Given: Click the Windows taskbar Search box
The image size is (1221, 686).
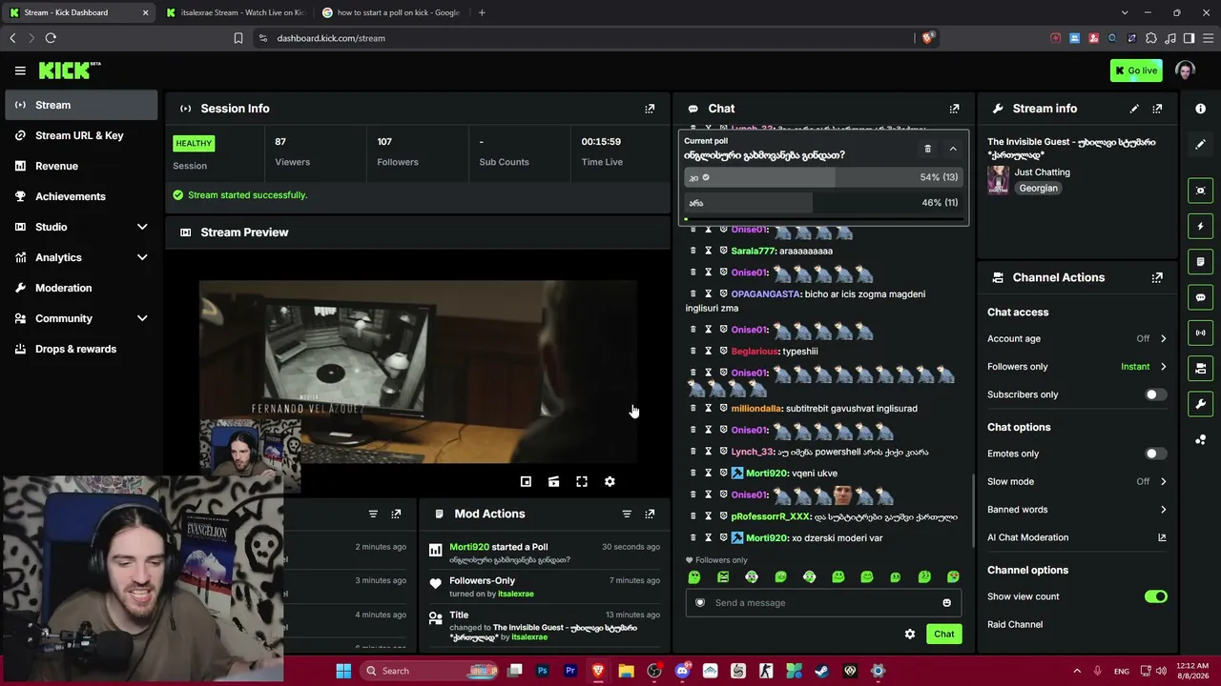Looking at the screenshot, I should point(431,671).
